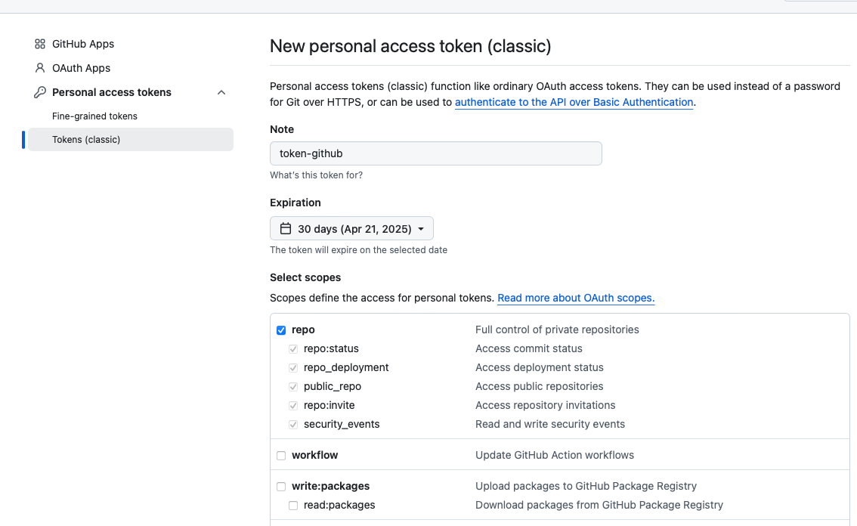
Task: Click the OAuth Apps person icon
Action: tap(40, 68)
